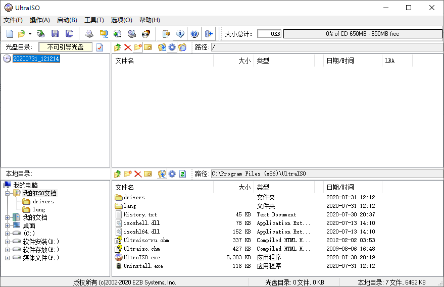444x287 pixels.
Task: Click local pane Up folder icon
Action: coord(118,174)
